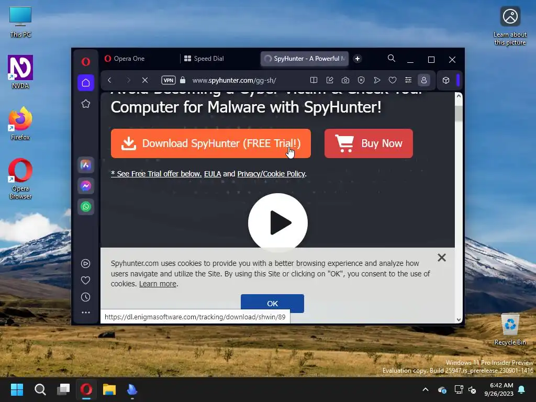Open reader mode book icon
The width and height of the screenshot is (536, 402).
click(314, 80)
